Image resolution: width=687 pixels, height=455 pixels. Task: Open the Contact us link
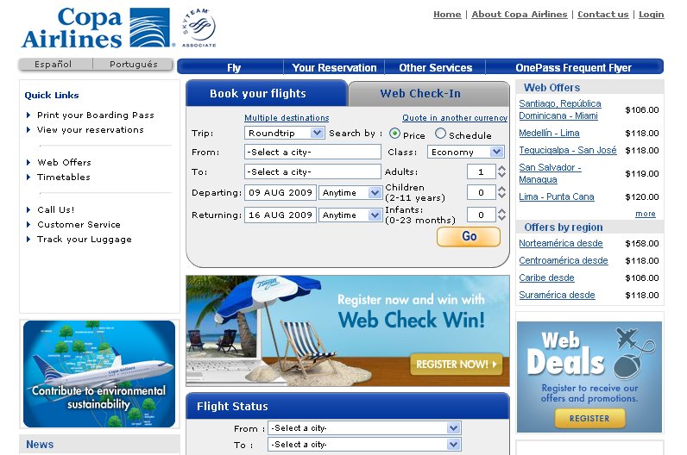tap(603, 14)
